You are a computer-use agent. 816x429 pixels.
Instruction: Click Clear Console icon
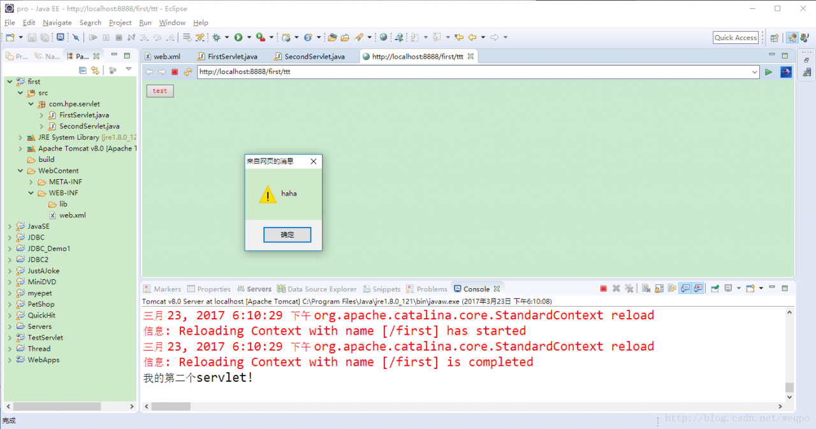point(646,289)
